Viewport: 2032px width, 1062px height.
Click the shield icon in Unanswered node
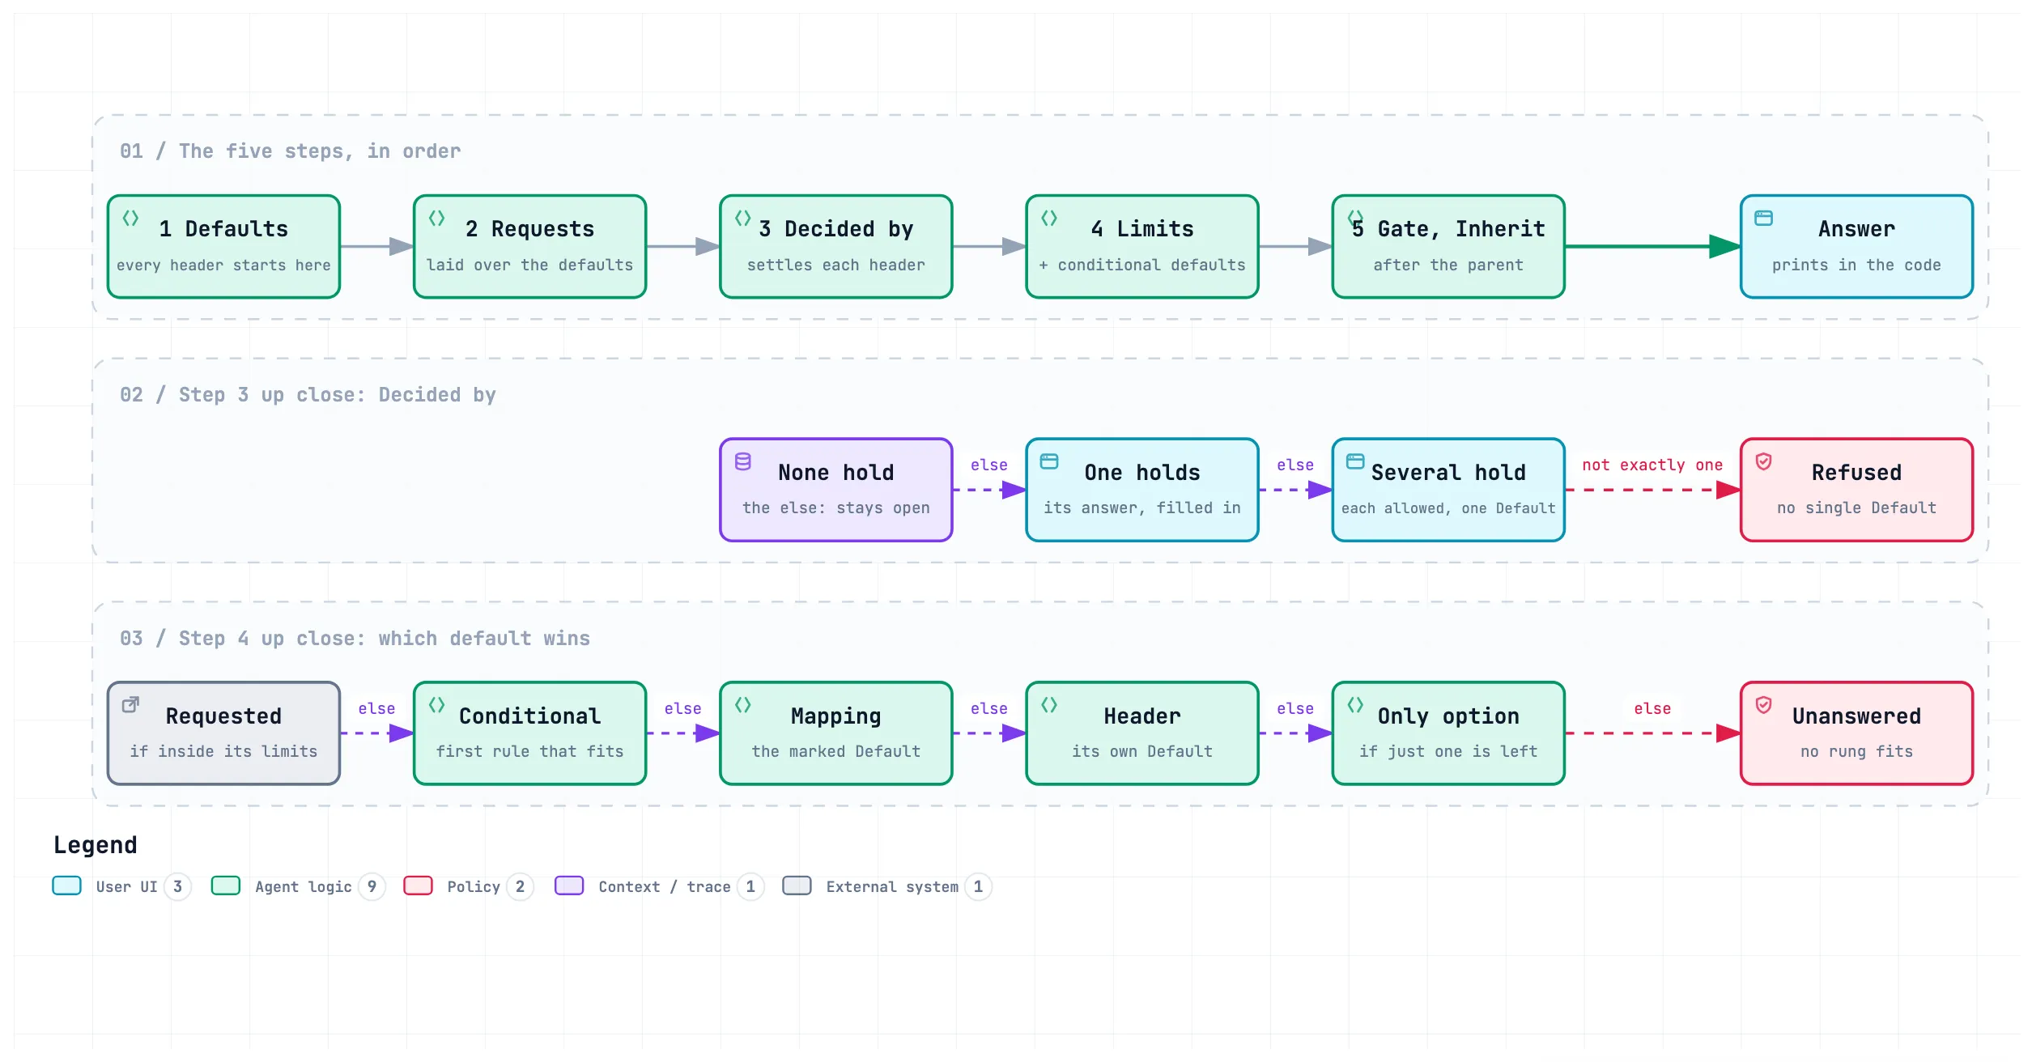click(x=1764, y=705)
